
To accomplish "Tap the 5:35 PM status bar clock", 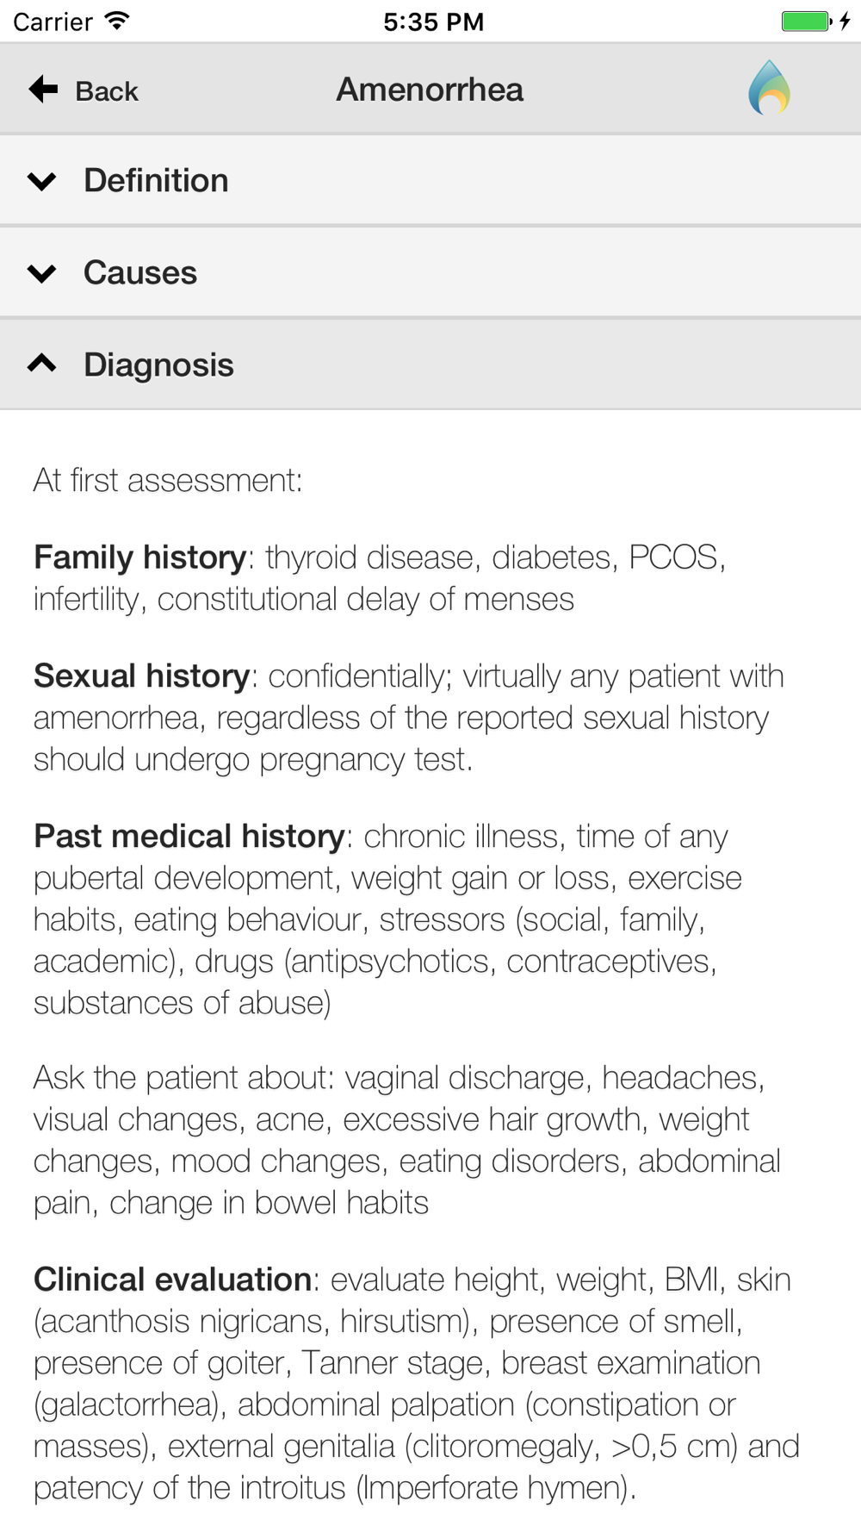I will [x=433, y=22].
